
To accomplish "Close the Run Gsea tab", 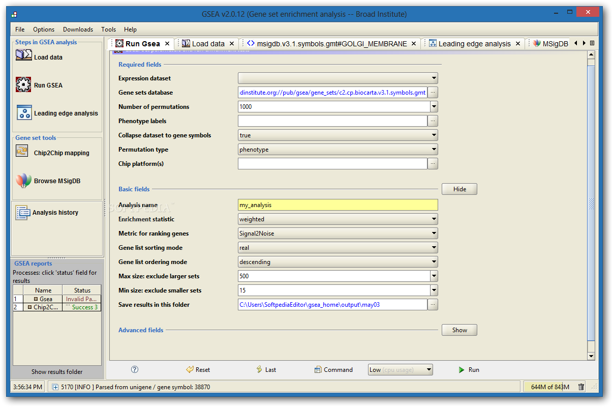I will coord(167,44).
